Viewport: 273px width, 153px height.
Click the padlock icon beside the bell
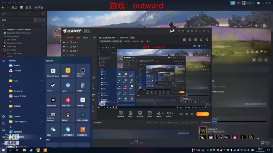190,39
